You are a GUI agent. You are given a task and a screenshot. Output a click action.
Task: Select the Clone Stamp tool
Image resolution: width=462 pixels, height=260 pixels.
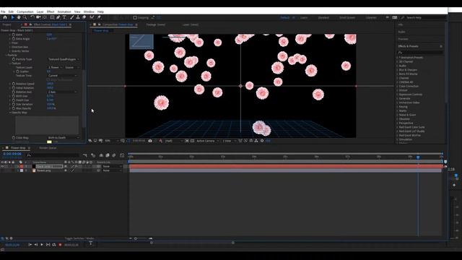point(78,17)
